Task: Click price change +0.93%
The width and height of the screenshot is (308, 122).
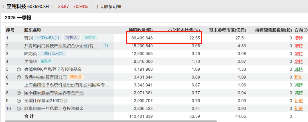Action: pos(80,7)
